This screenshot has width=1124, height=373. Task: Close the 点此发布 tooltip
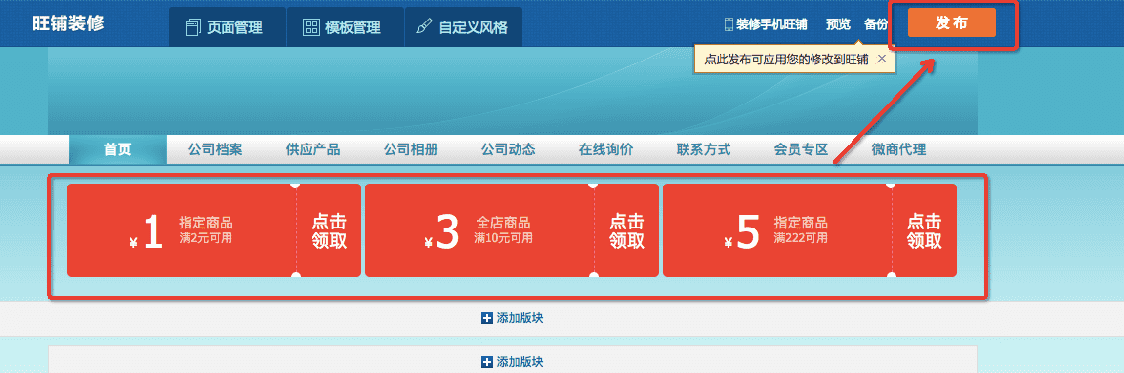882,59
